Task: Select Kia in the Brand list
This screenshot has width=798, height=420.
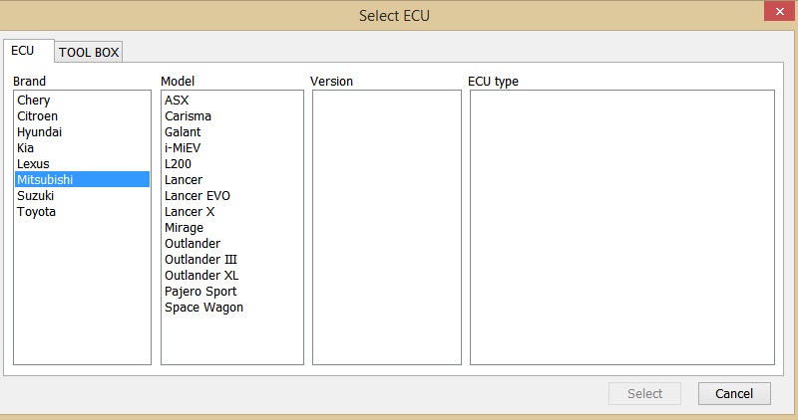Action: point(26,148)
